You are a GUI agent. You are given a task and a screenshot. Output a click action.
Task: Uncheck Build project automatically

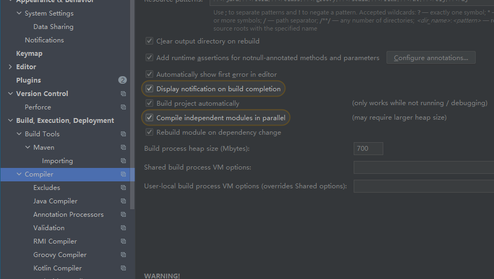(x=149, y=103)
